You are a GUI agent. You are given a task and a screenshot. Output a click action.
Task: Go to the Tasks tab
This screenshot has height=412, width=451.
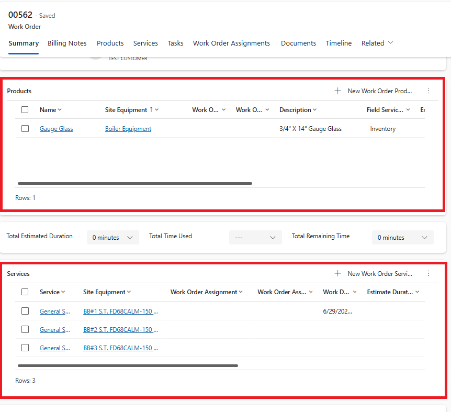175,43
